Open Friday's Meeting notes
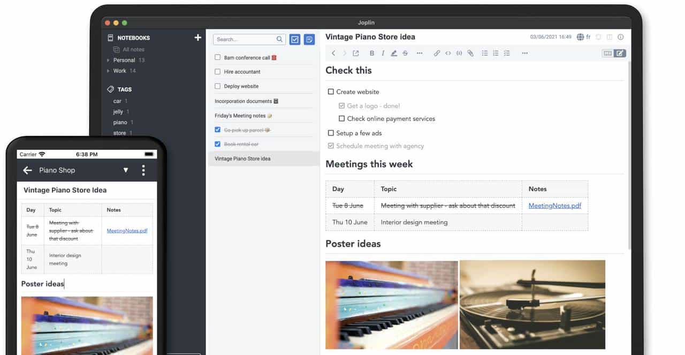This screenshot has height=355, width=685. [243, 116]
